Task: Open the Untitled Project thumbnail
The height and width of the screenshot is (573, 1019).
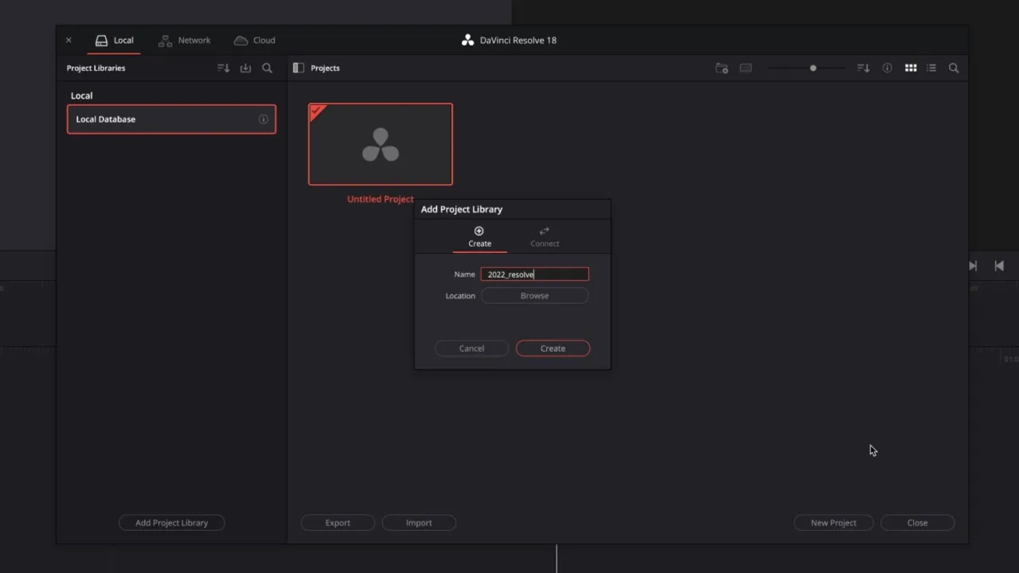Action: point(380,143)
